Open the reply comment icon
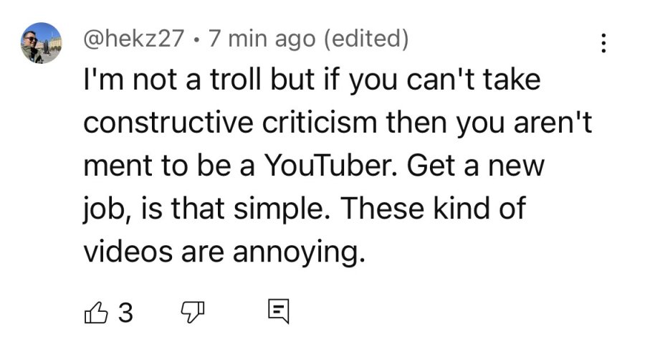 279,311
